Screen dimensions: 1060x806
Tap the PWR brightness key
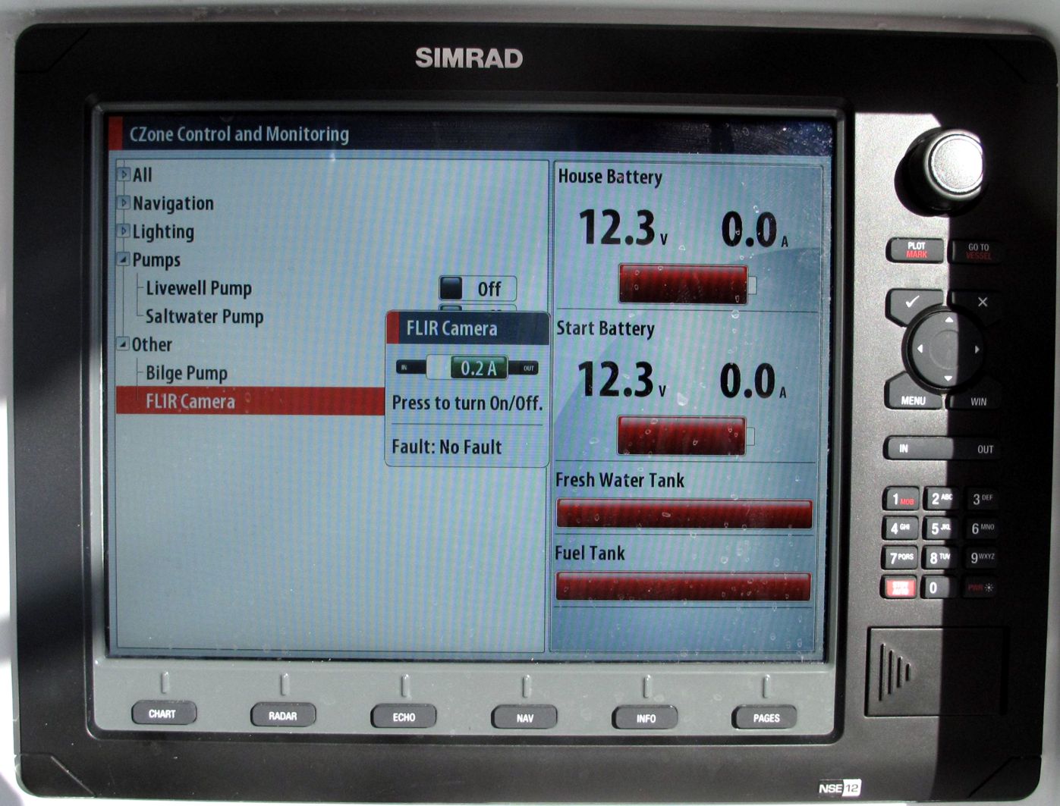(980, 588)
